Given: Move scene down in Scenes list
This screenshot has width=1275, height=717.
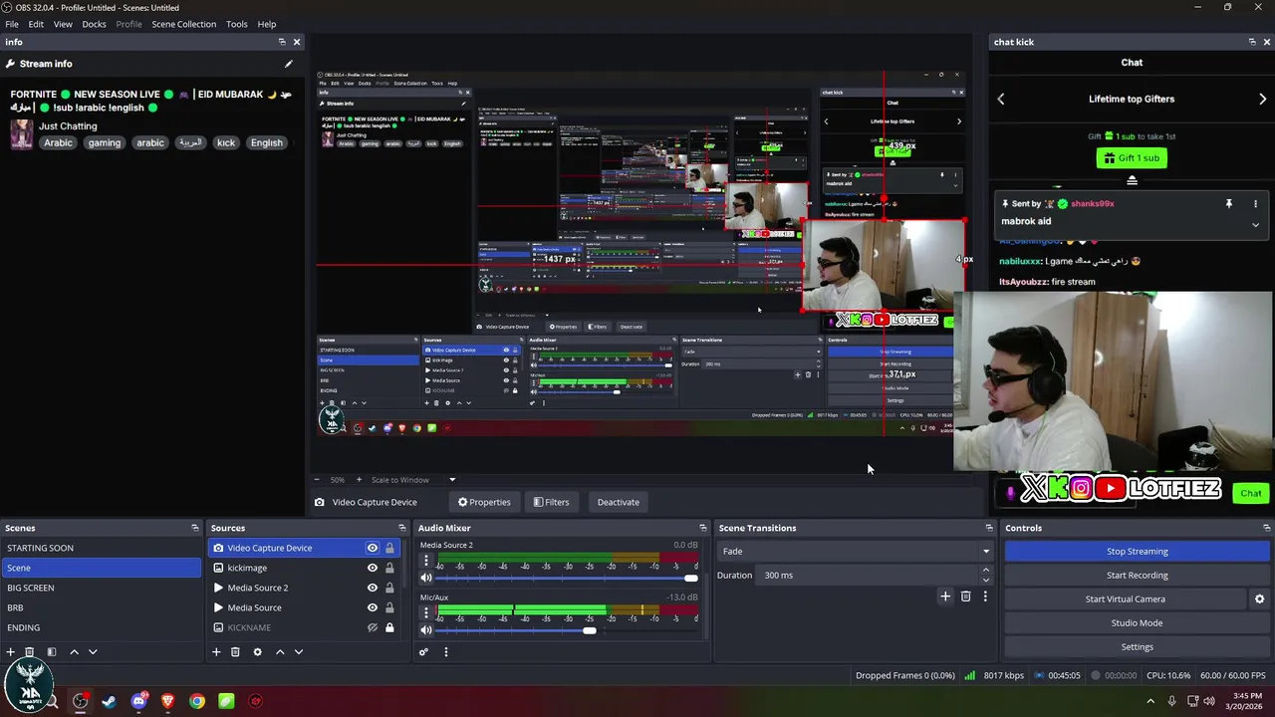Looking at the screenshot, I should (93, 652).
